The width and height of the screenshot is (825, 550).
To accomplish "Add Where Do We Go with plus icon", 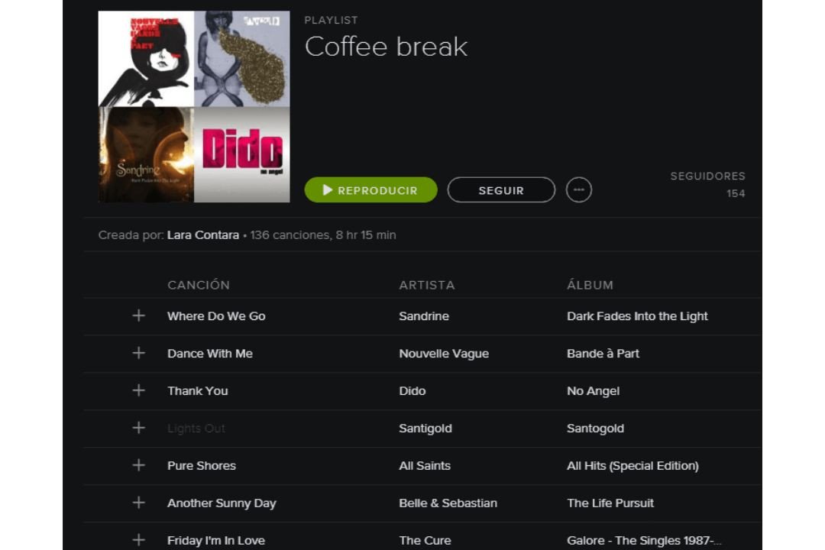I will tap(138, 315).
